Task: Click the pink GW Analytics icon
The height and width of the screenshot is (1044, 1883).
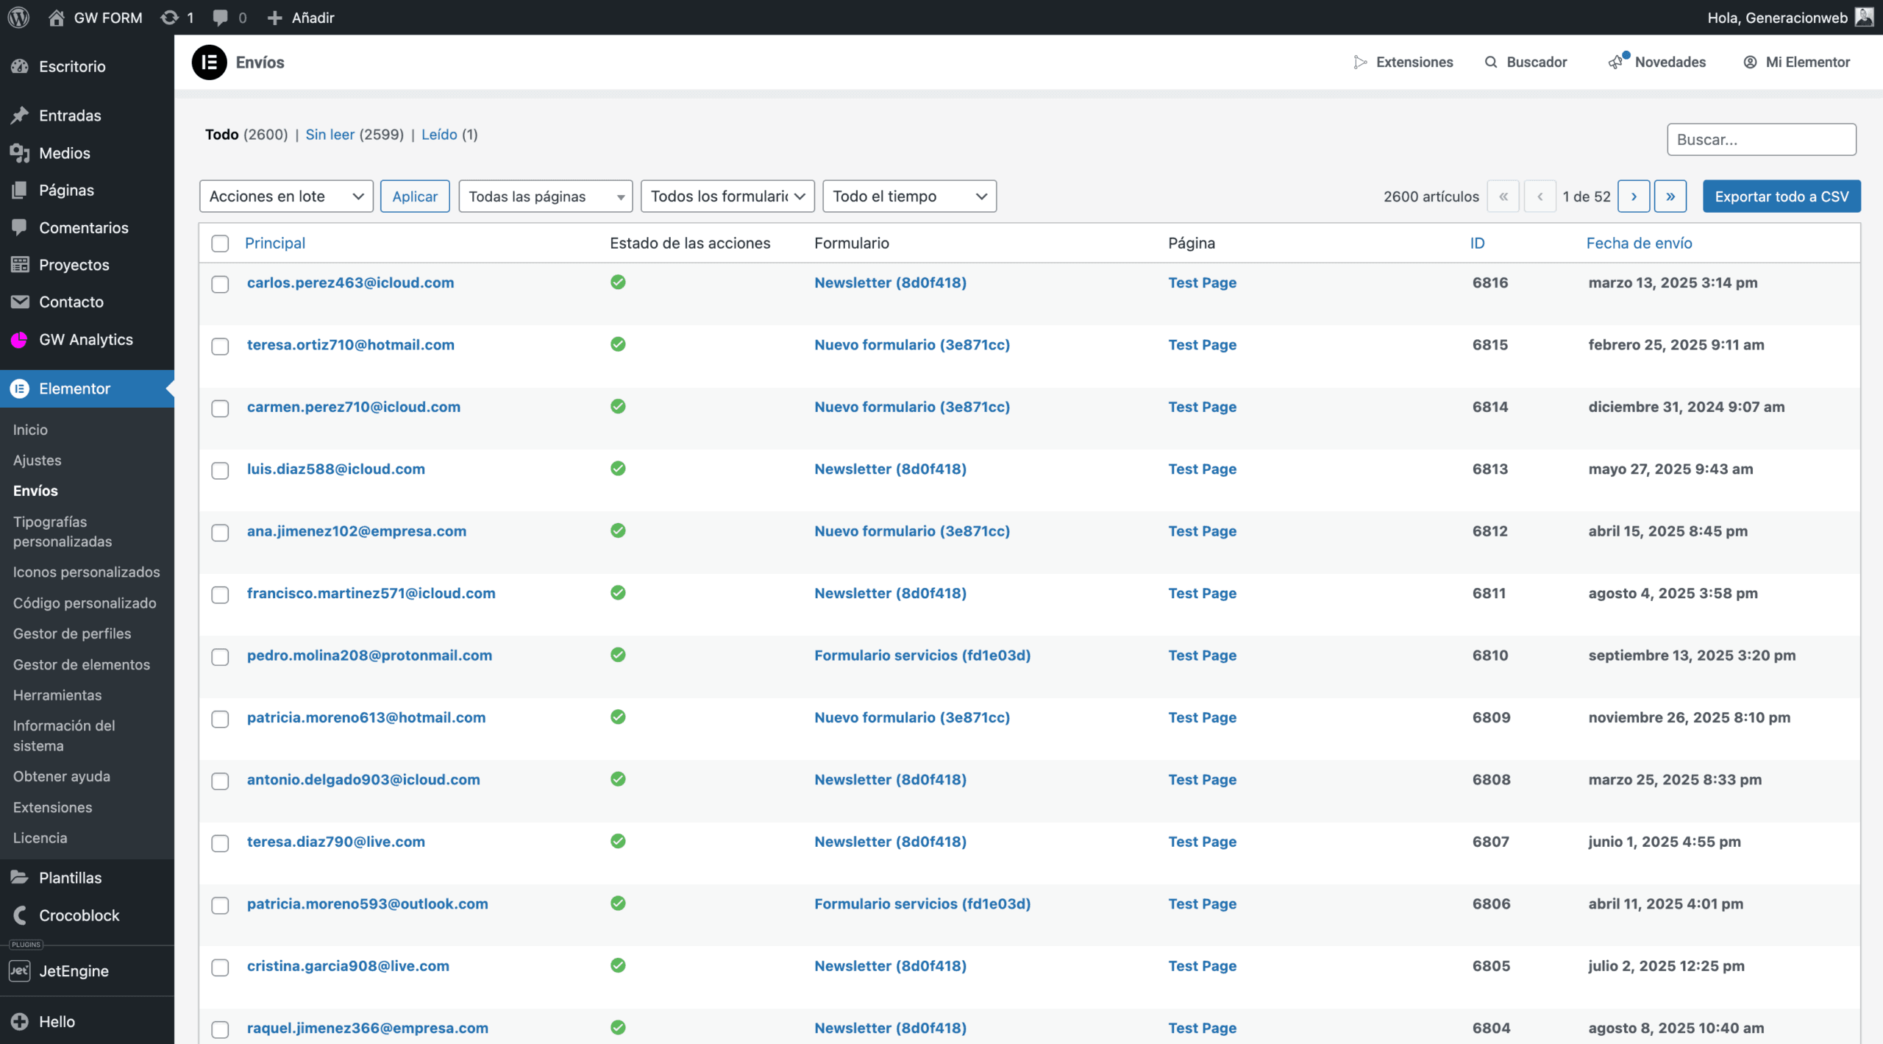Action: click(x=20, y=339)
